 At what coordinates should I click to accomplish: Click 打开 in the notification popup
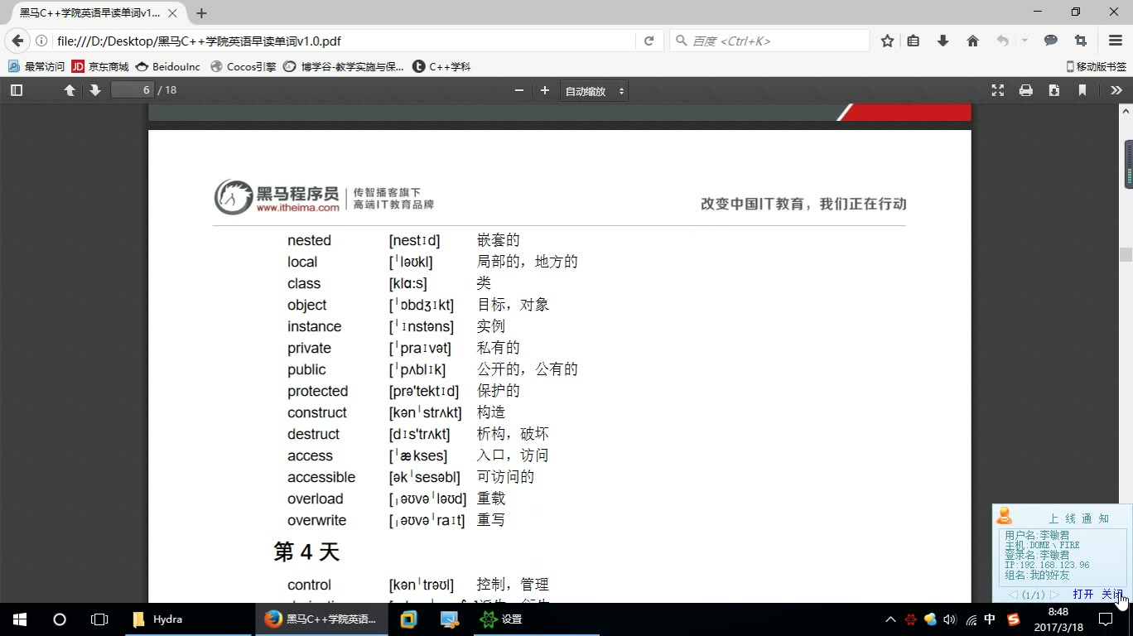click(1082, 594)
